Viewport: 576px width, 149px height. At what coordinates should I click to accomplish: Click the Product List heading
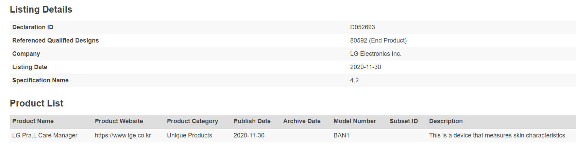pyautogui.click(x=36, y=103)
